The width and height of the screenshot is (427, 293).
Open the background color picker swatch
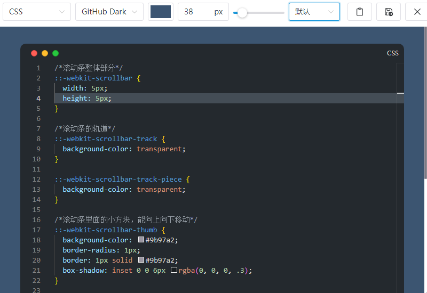click(161, 12)
